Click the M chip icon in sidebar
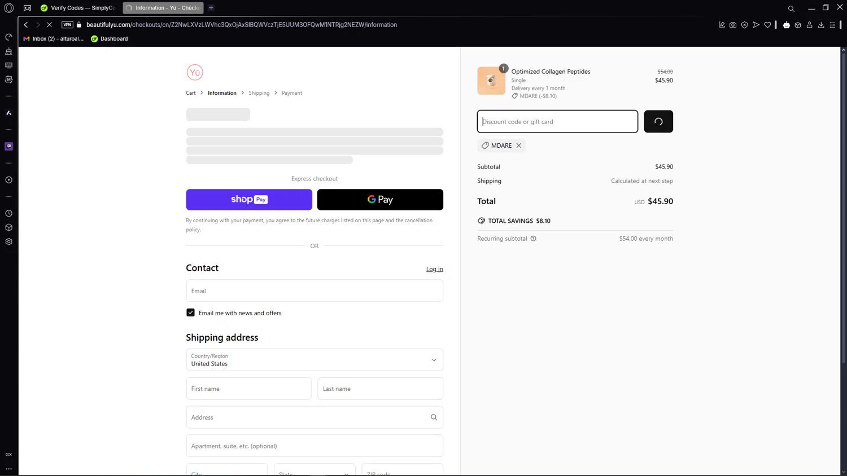This screenshot has width=847, height=476. (8, 80)
